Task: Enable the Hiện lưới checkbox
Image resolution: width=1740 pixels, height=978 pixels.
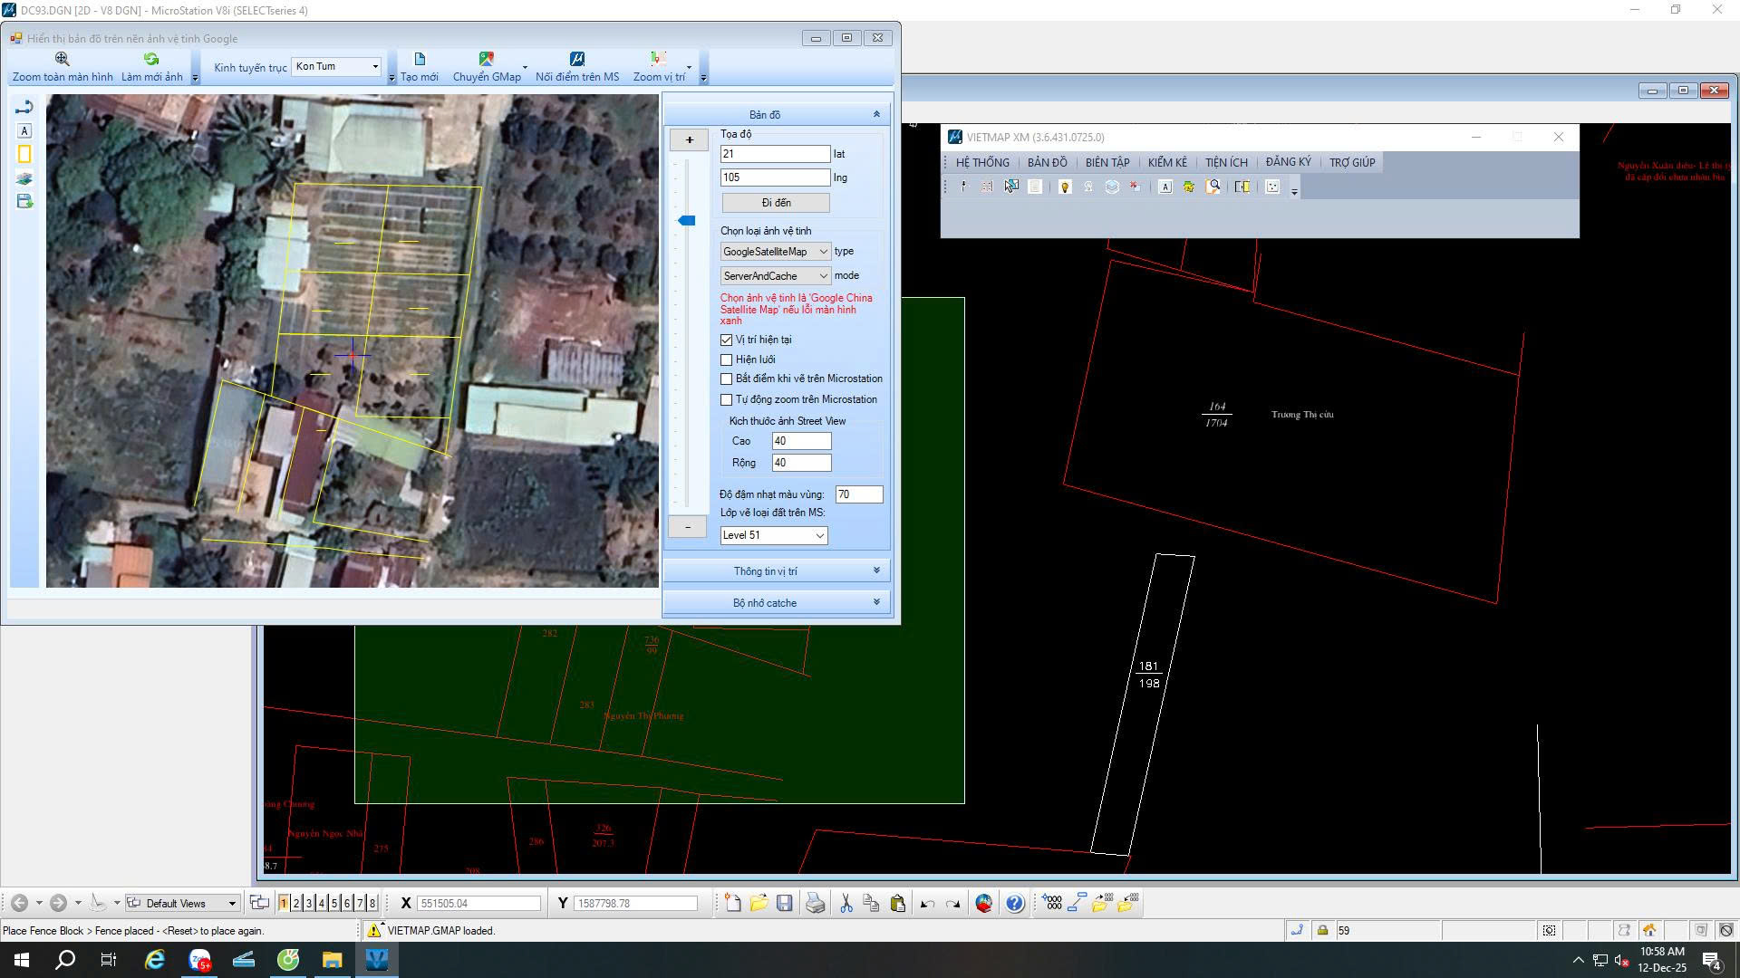Action: [x=726, y=360]
